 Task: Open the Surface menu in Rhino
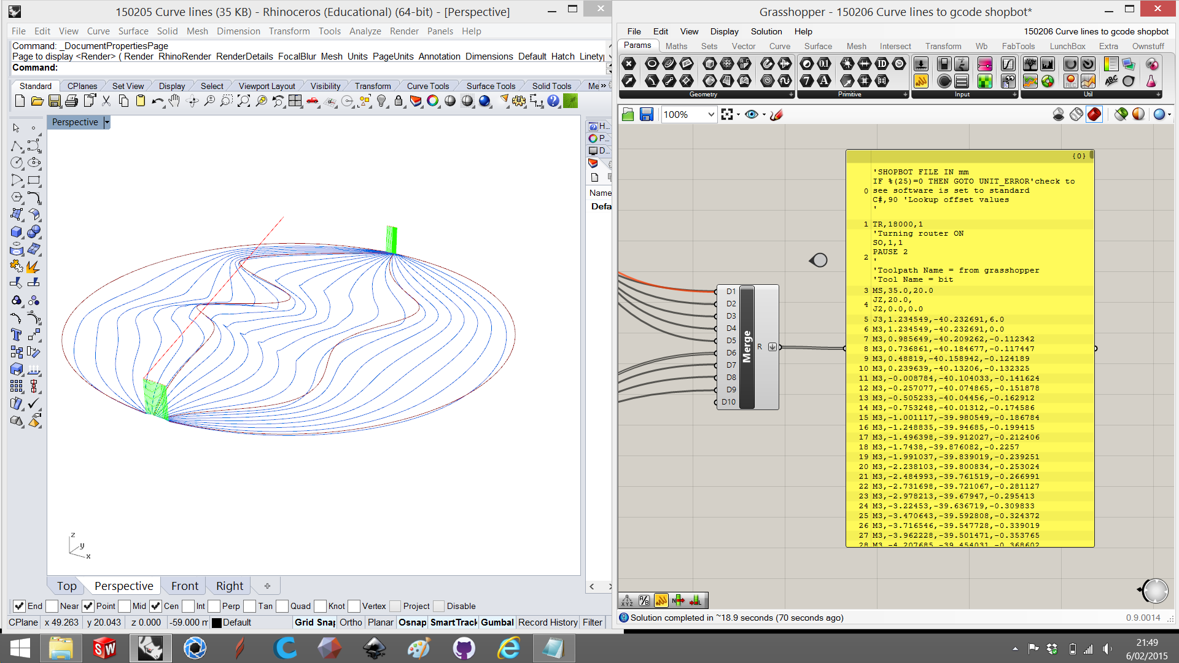click(132, 30)
